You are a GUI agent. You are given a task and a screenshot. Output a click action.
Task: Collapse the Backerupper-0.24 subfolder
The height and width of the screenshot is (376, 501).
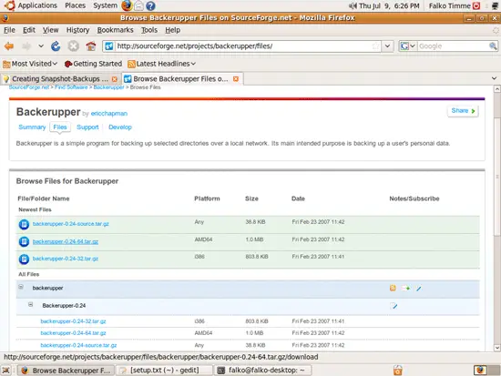(30, 304)
